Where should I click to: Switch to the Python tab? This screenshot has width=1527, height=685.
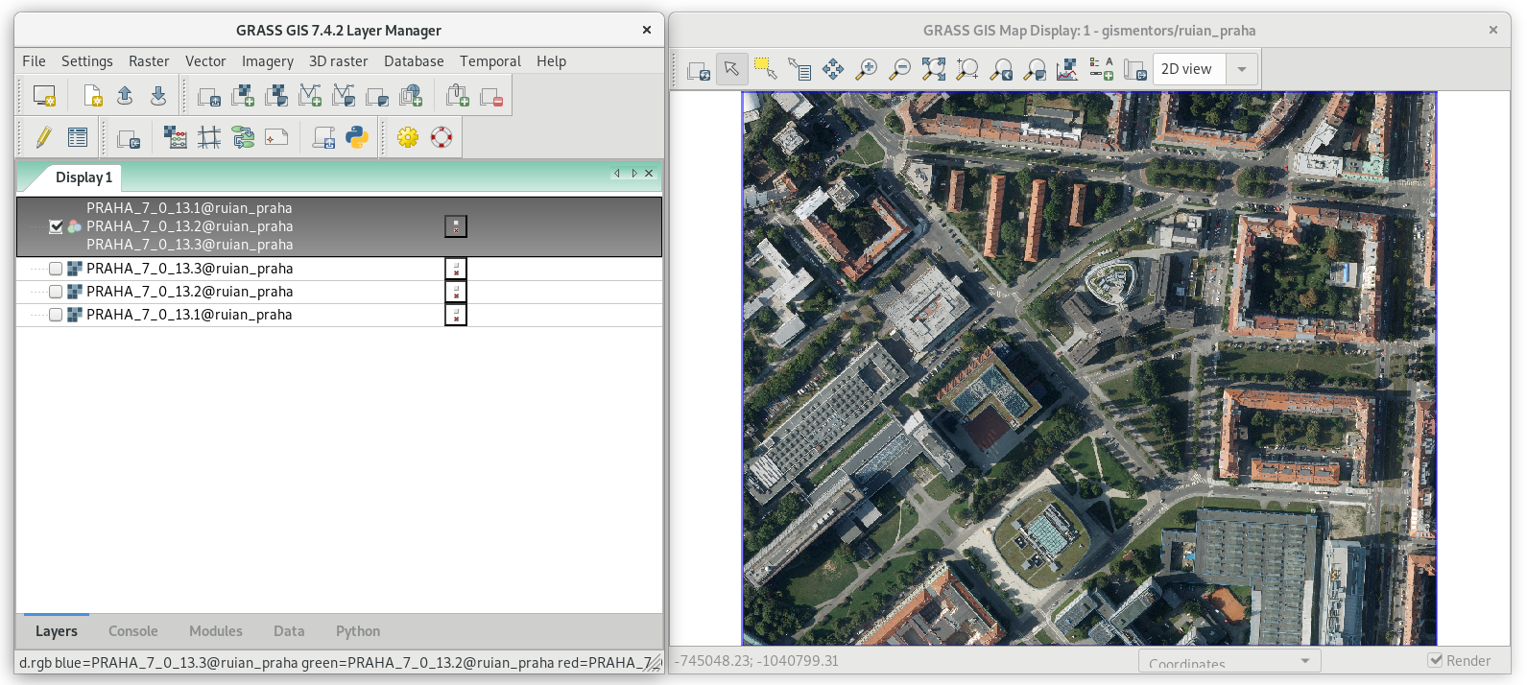[x=358, y=631]
